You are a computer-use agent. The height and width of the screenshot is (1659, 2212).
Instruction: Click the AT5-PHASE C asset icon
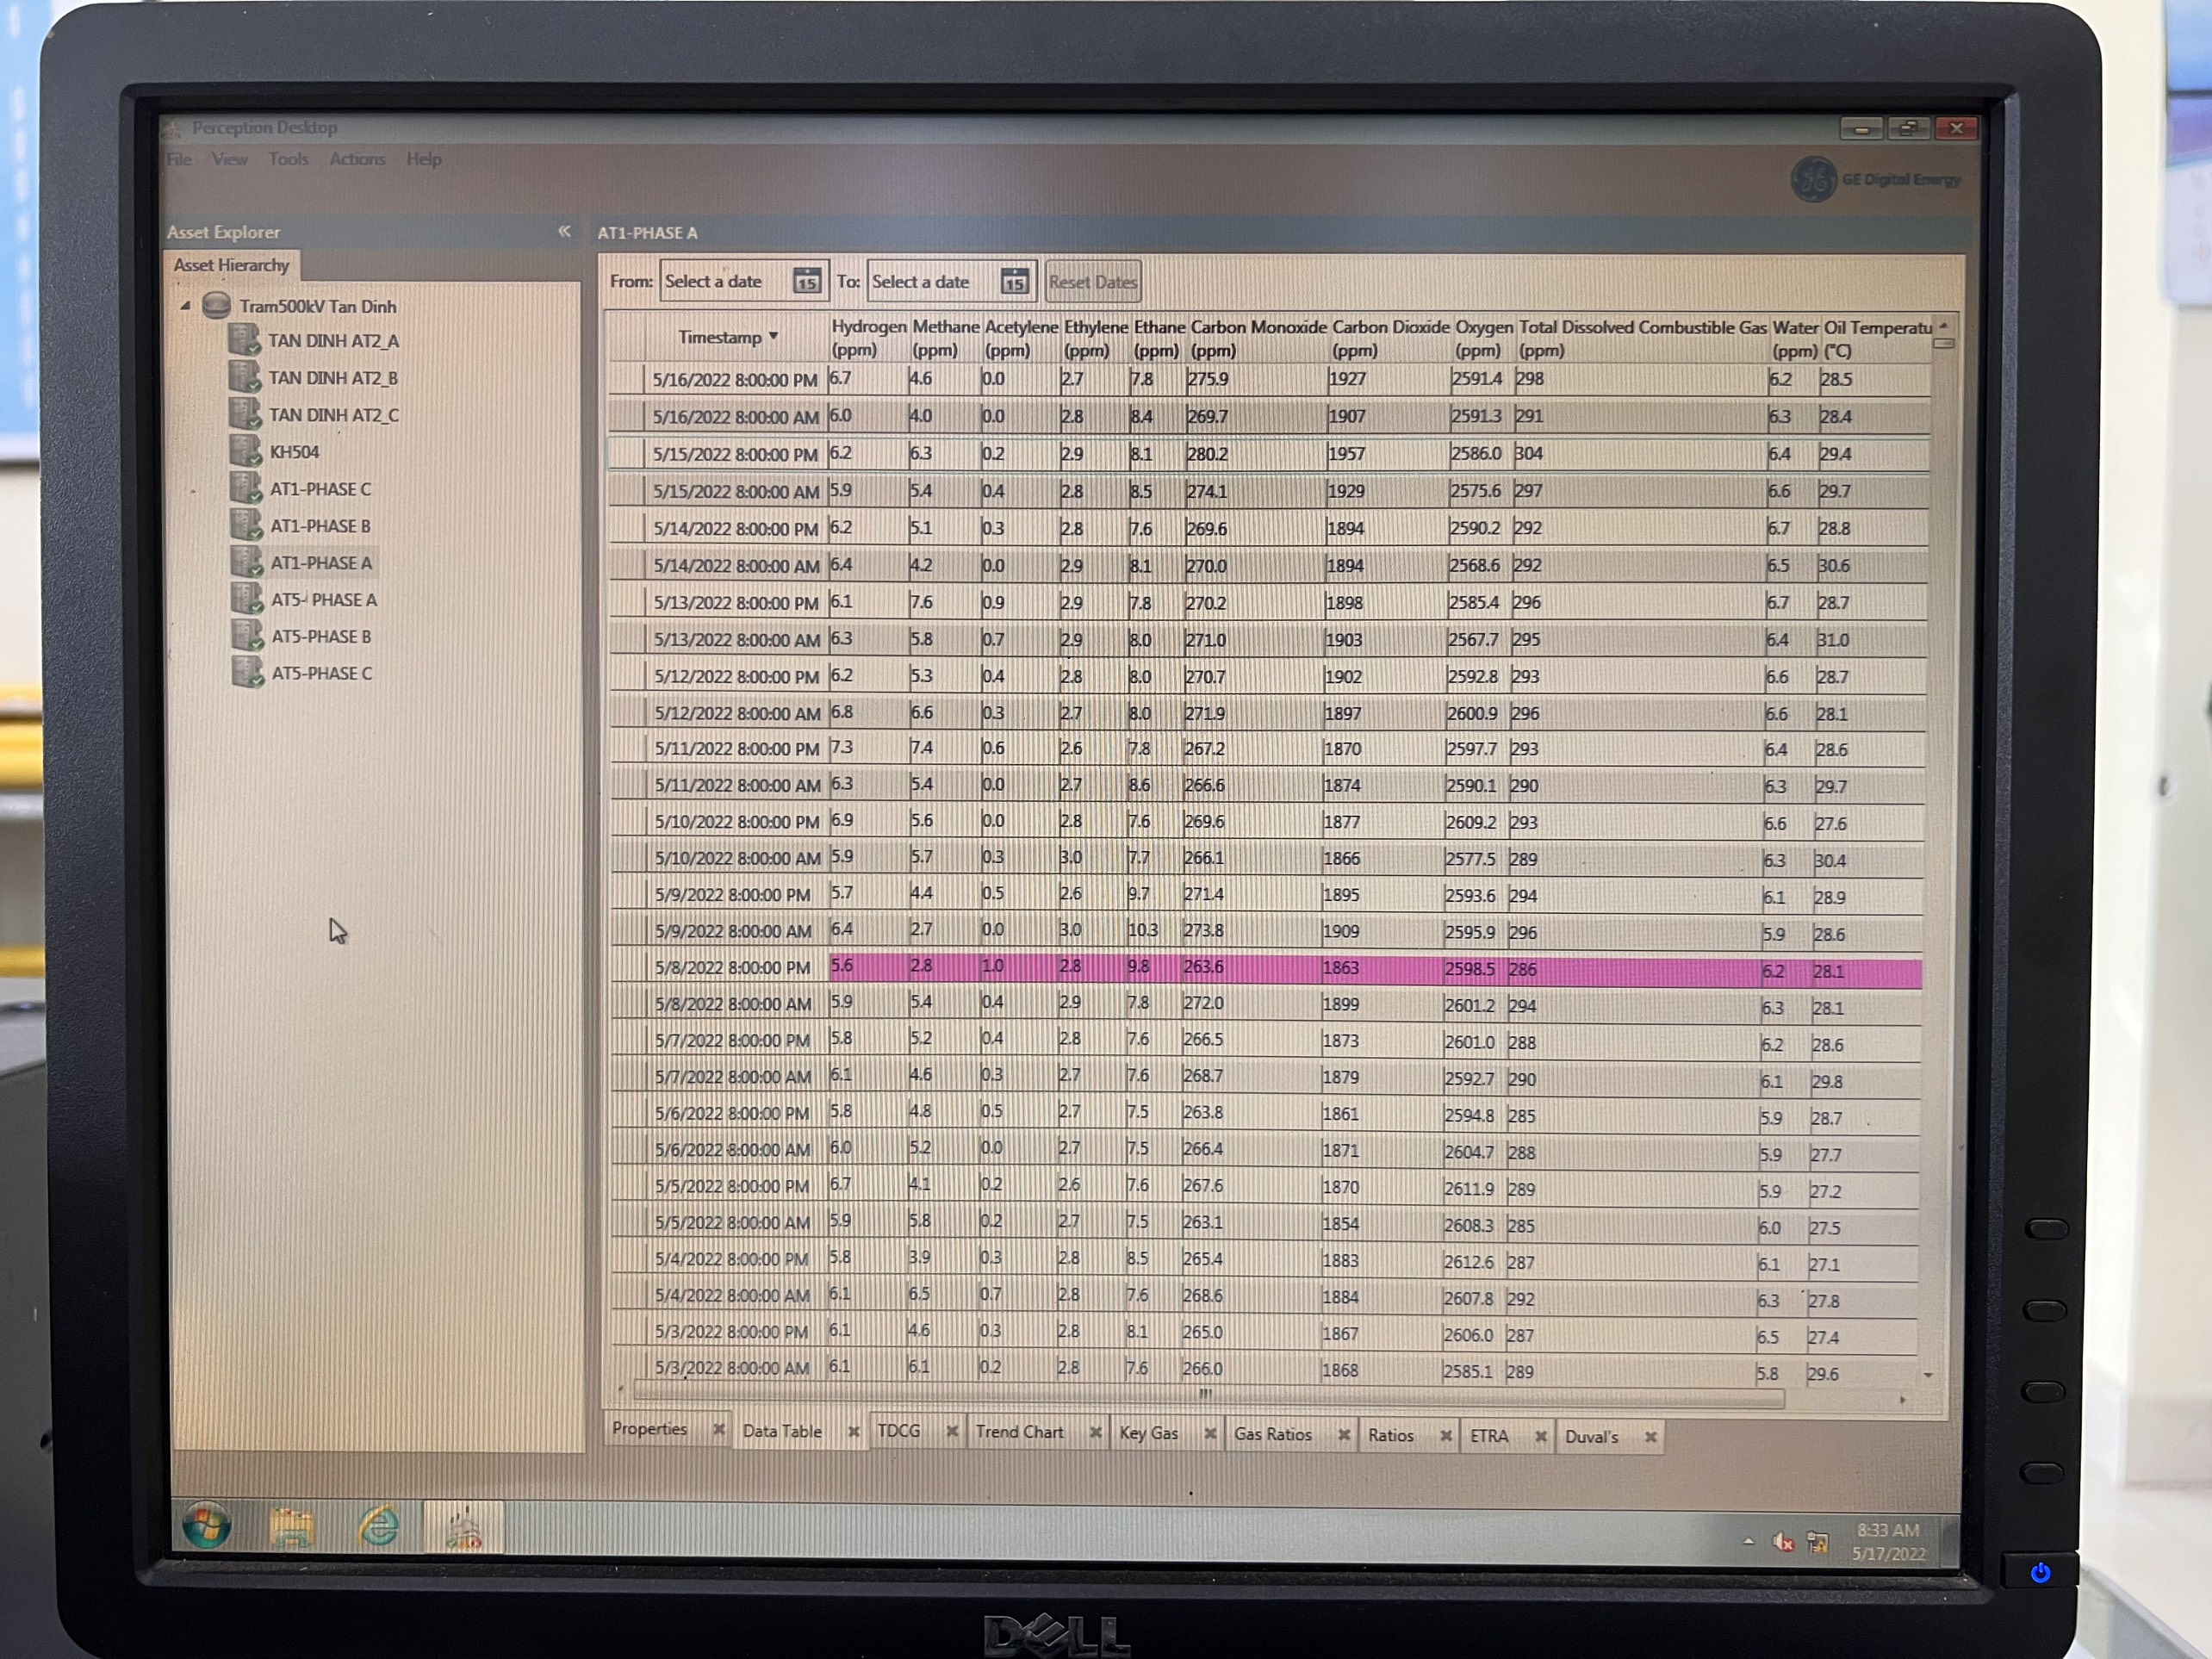247,673
